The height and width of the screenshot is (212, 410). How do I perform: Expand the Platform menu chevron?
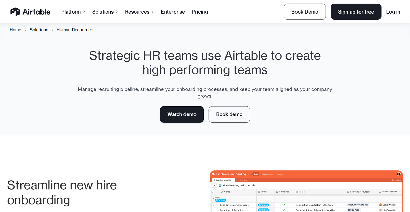point(84,12)
